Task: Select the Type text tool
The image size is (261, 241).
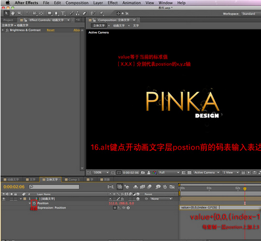Action: click(63, 13)
